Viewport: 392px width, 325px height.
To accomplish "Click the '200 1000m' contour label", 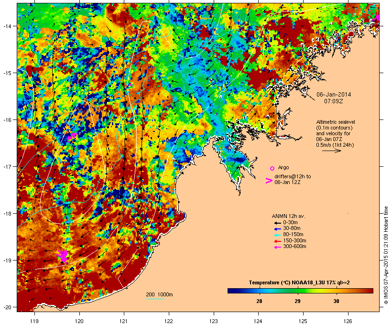I will pos(159,294).
